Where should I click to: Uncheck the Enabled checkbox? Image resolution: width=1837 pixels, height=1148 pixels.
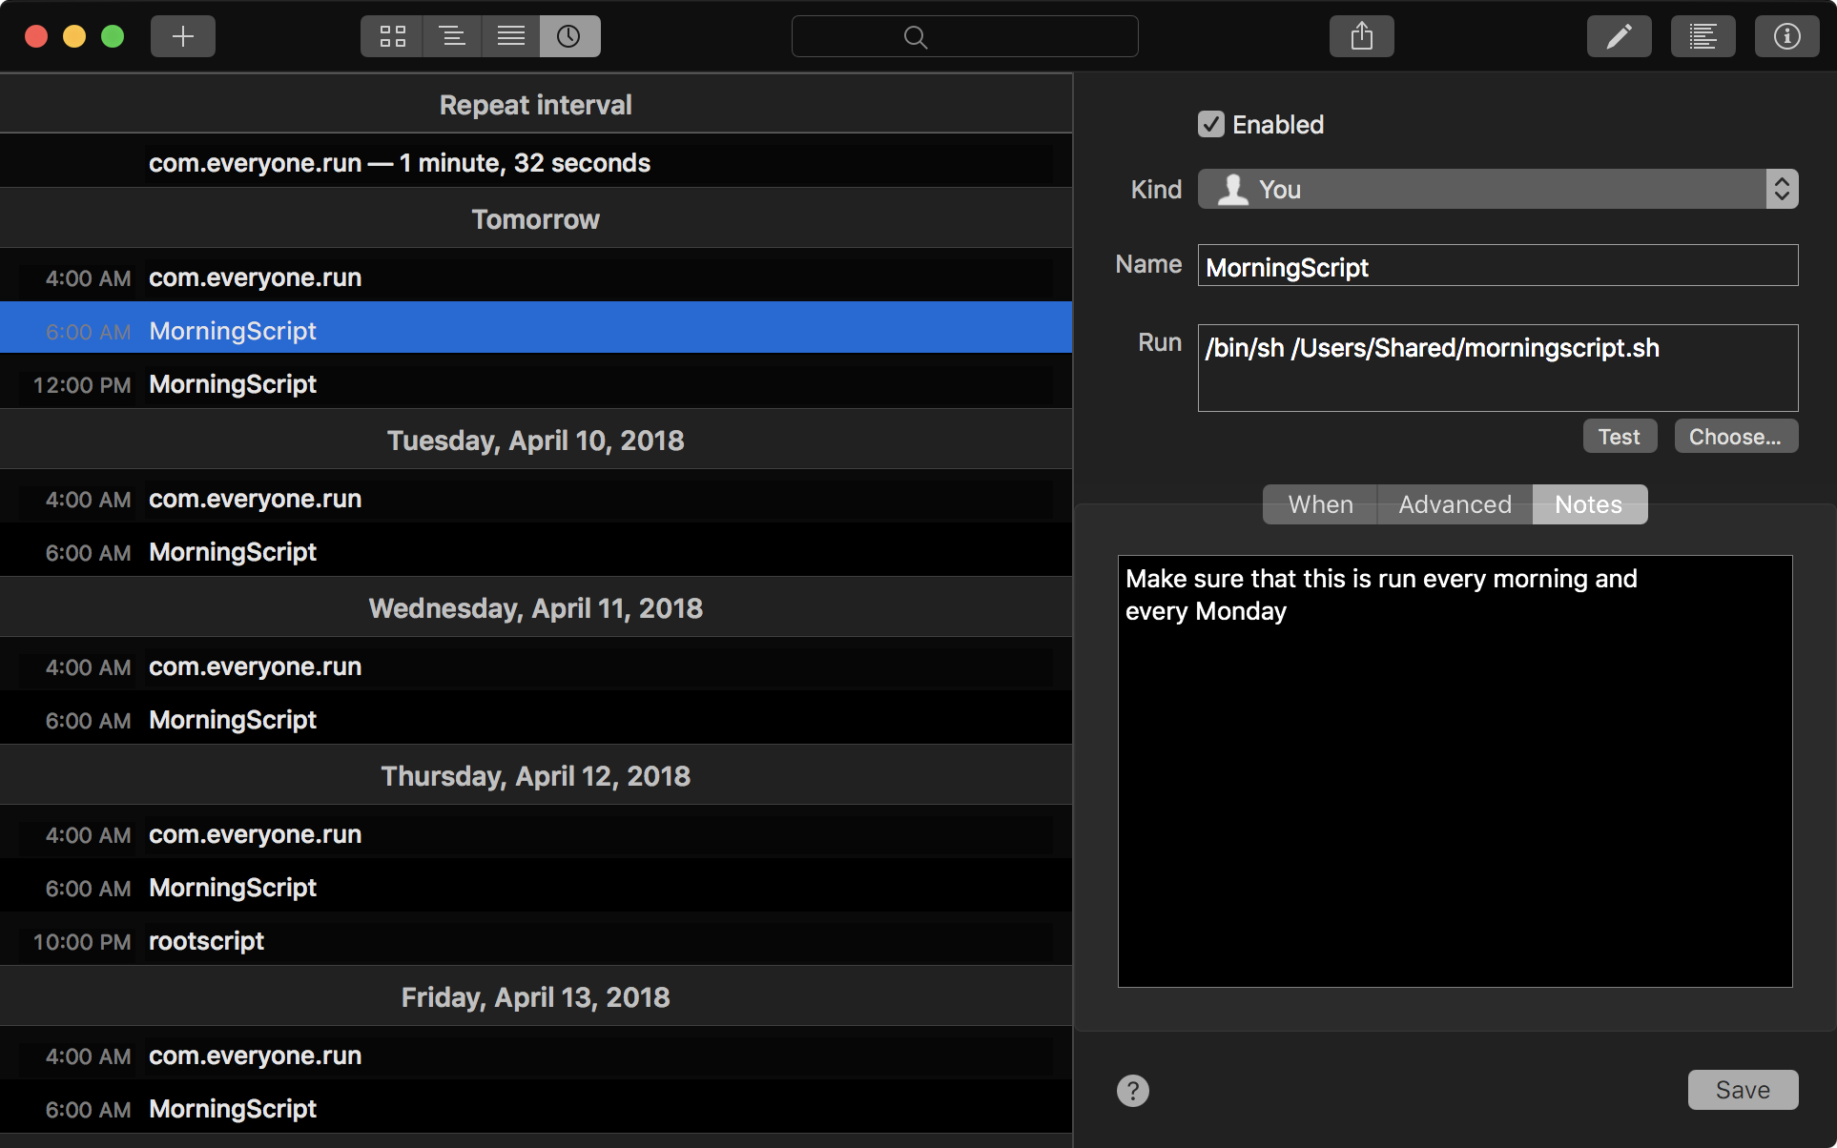1210,124
